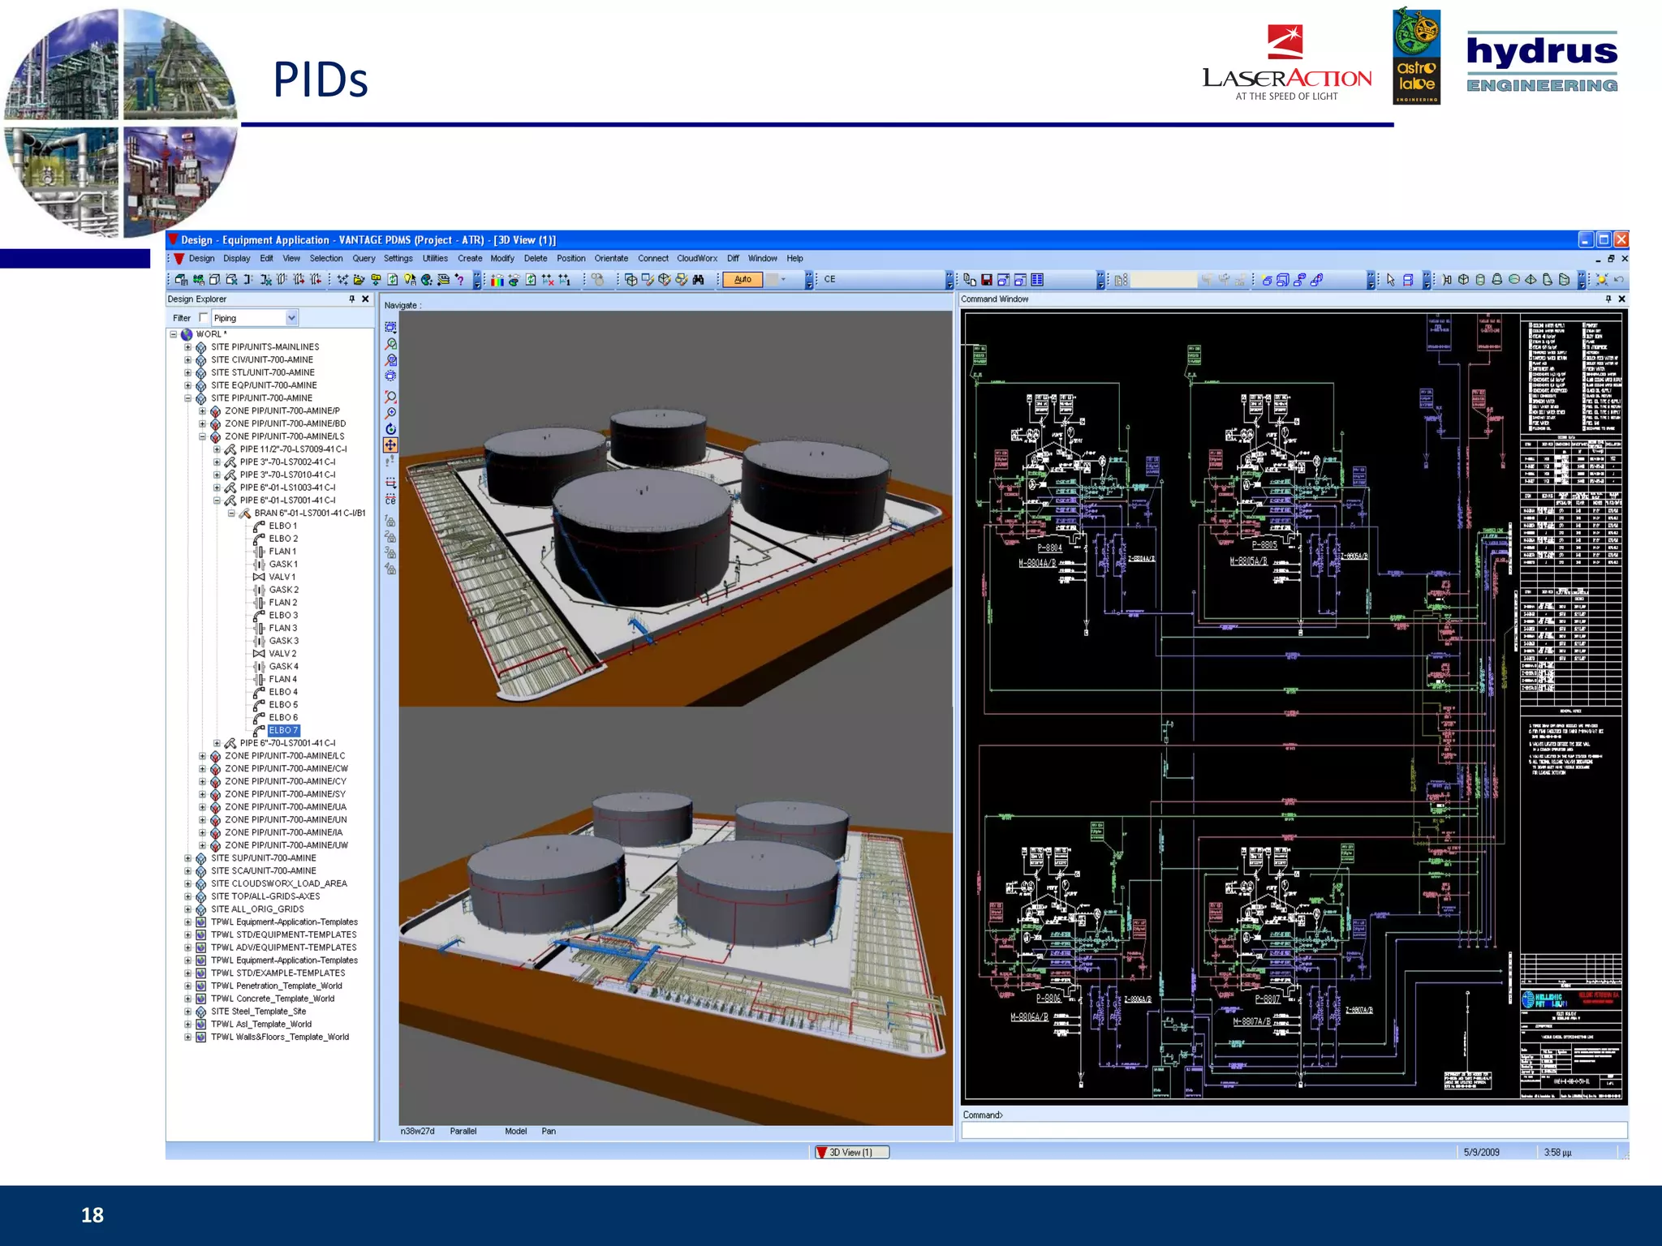Select GASK 3 tree item
The height and width of the screenshot is (1246, 1662).
[x=284, y=641]
